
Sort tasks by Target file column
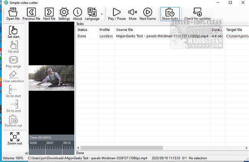[x=237, y=30]
